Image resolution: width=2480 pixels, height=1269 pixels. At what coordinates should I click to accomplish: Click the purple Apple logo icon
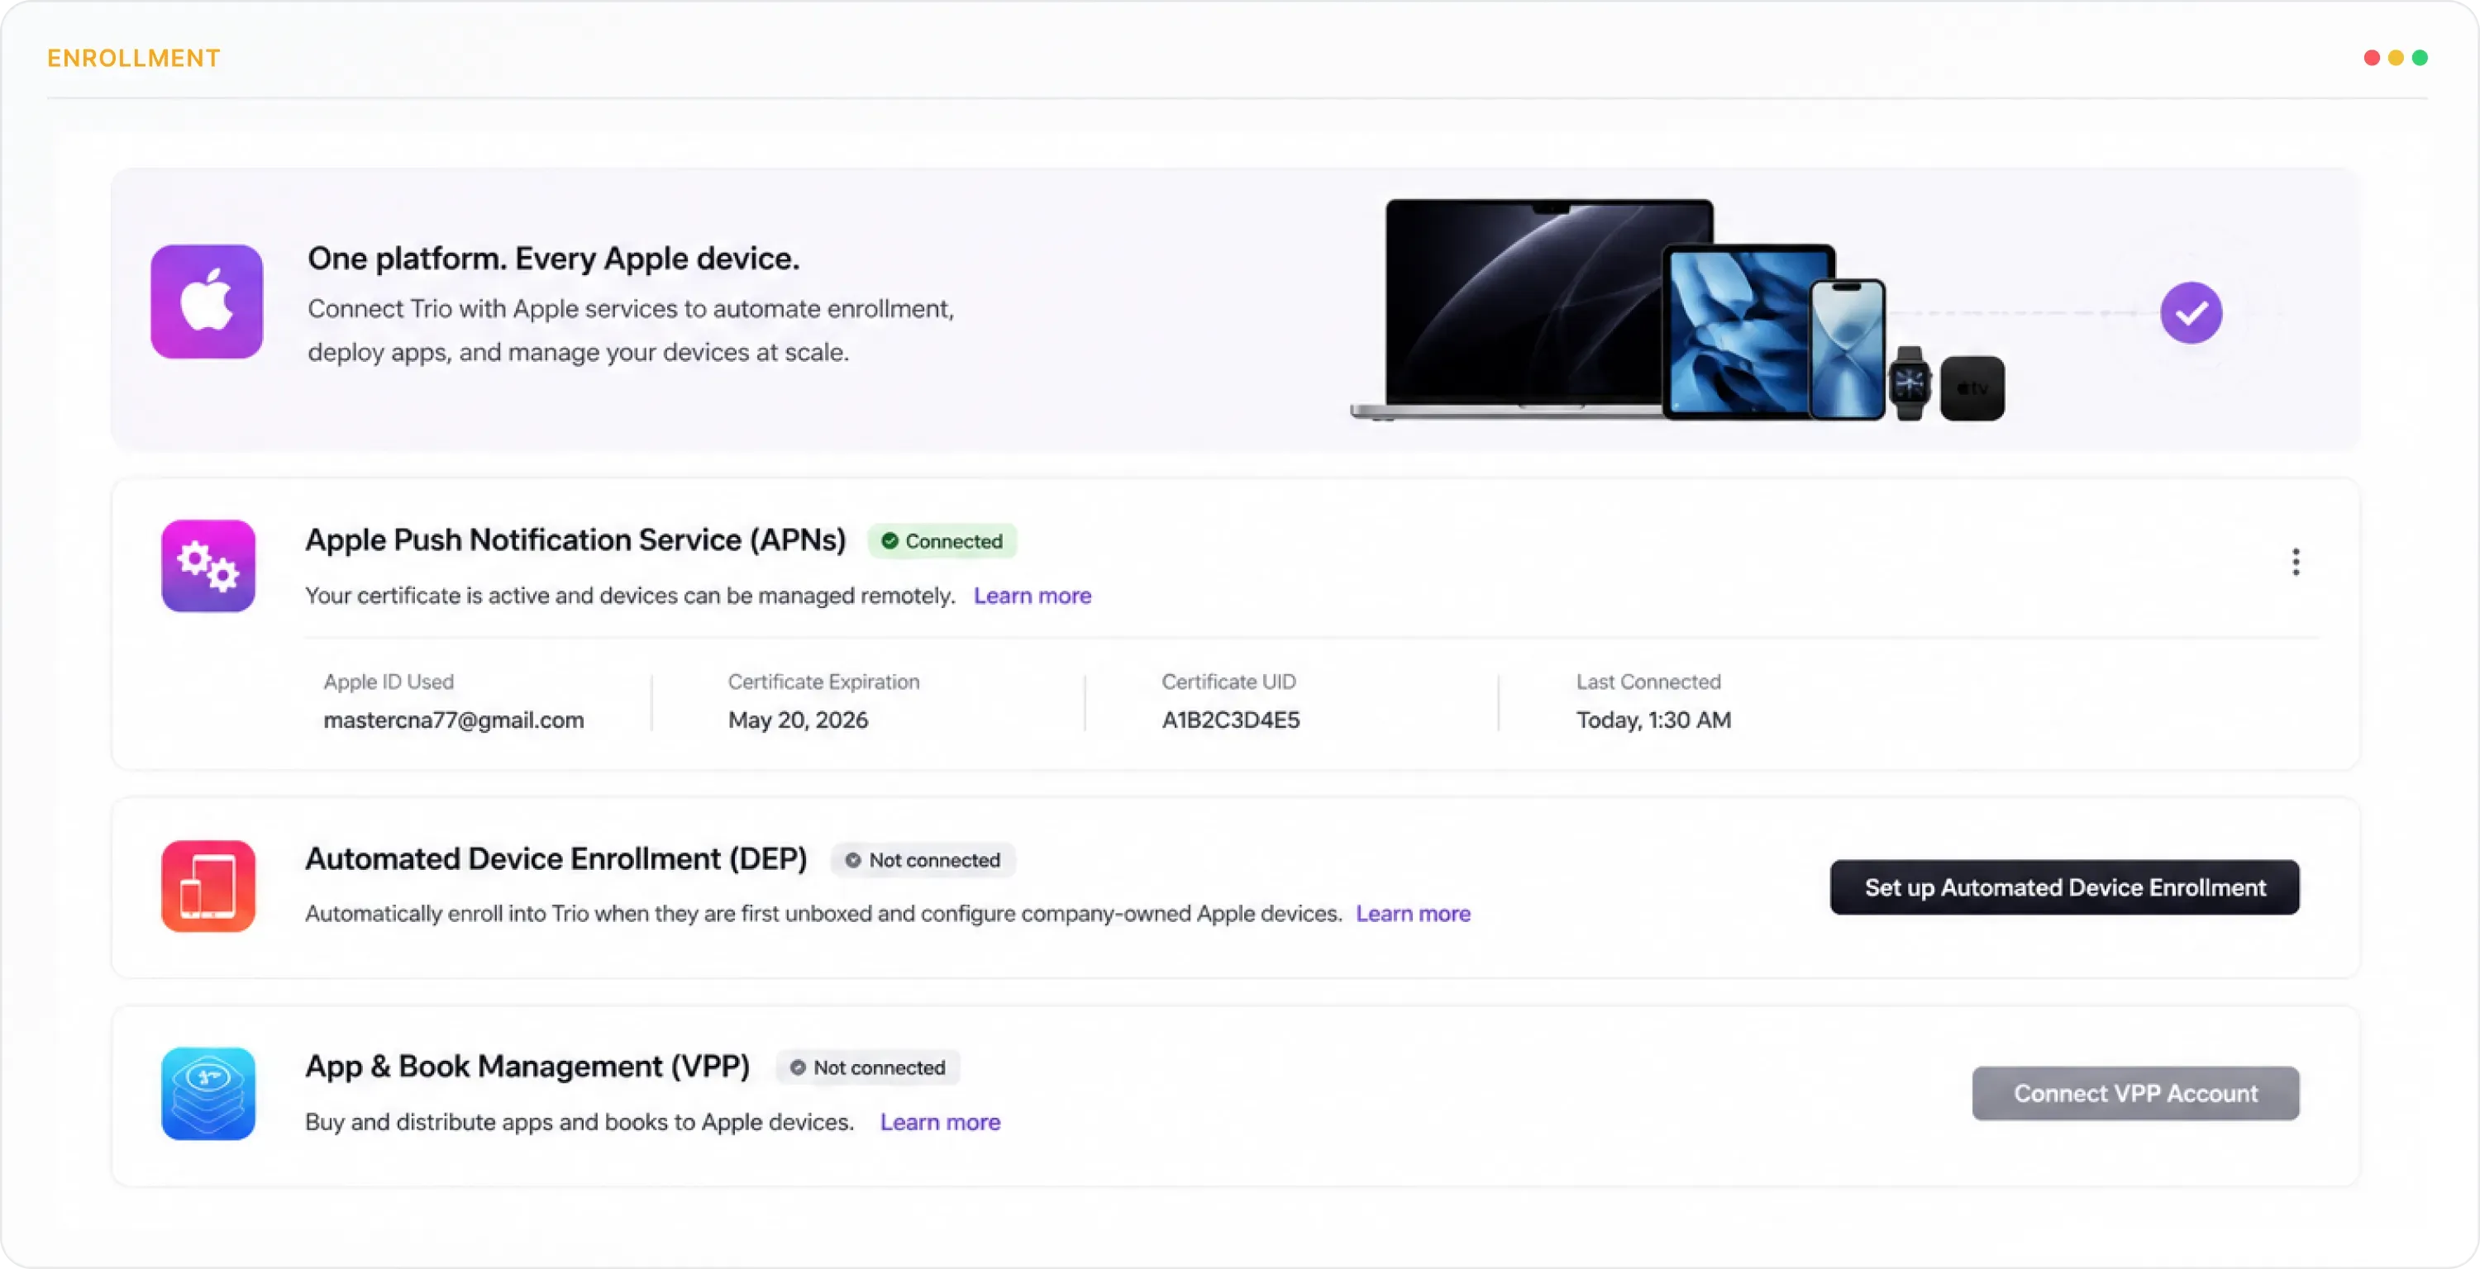click(x=206, y=301)
